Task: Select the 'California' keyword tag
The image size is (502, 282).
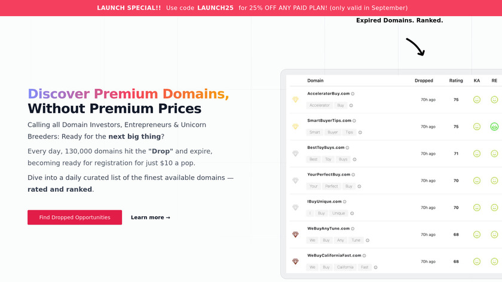Action: point(345,267)
